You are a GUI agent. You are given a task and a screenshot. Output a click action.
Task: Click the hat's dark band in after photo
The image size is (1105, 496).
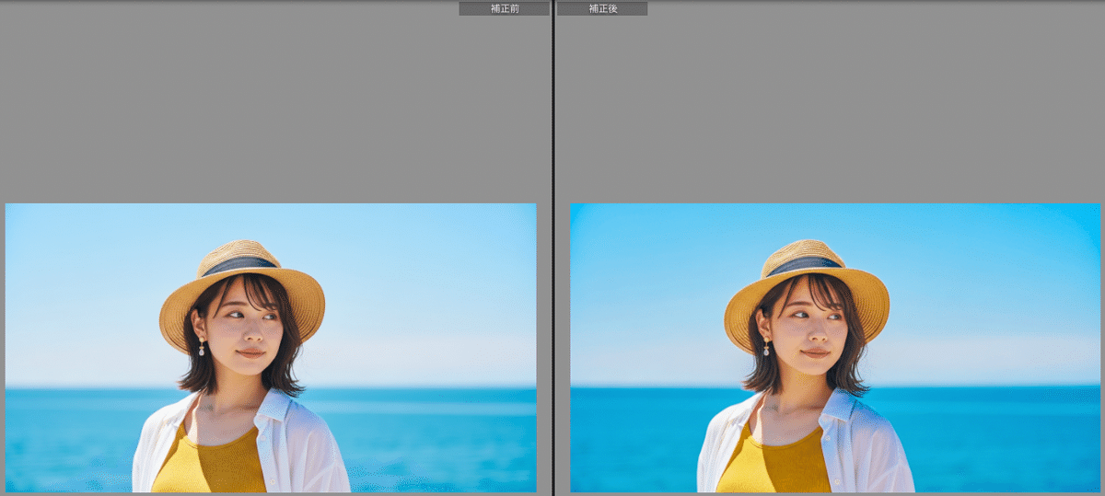803,264
